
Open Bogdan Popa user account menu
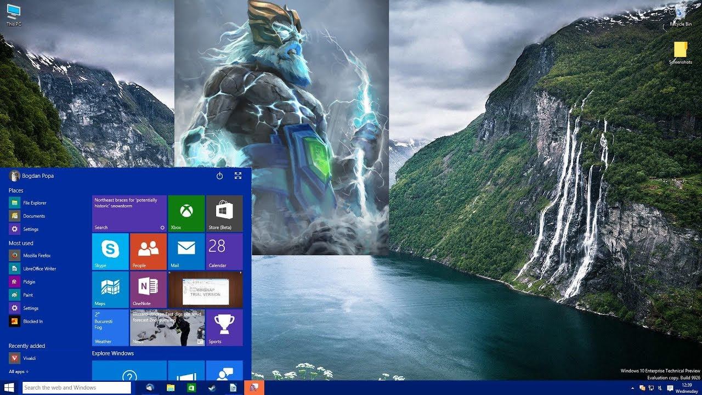coord(31,176)
